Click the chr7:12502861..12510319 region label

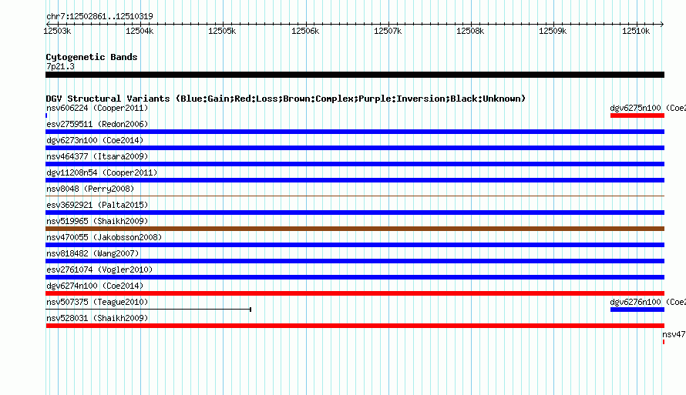(99, 16)
